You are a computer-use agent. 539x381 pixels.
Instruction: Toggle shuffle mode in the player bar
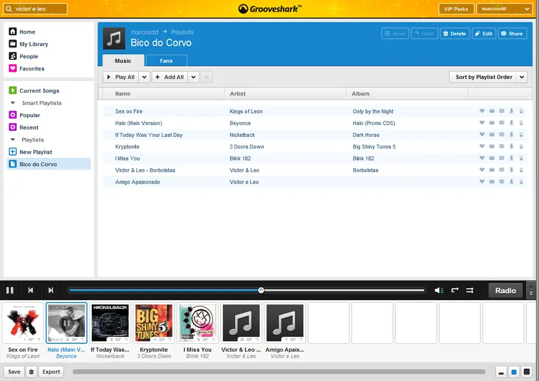tap(470, 290)
